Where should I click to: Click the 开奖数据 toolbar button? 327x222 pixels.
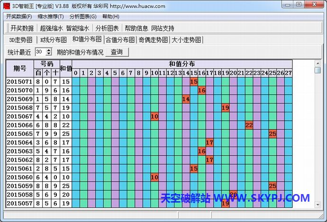(22, 28)
